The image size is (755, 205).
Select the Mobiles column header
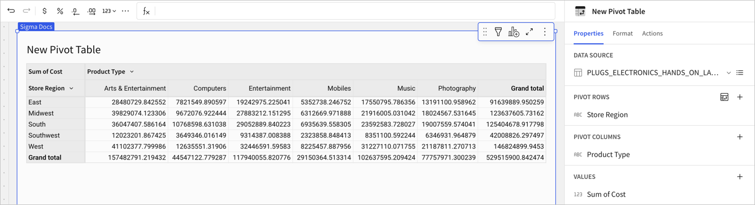click(323, 88)
